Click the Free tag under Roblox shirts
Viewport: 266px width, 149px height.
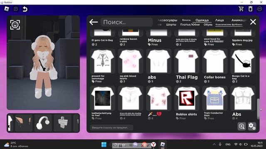pyautogui.click(x=181, y=118)
